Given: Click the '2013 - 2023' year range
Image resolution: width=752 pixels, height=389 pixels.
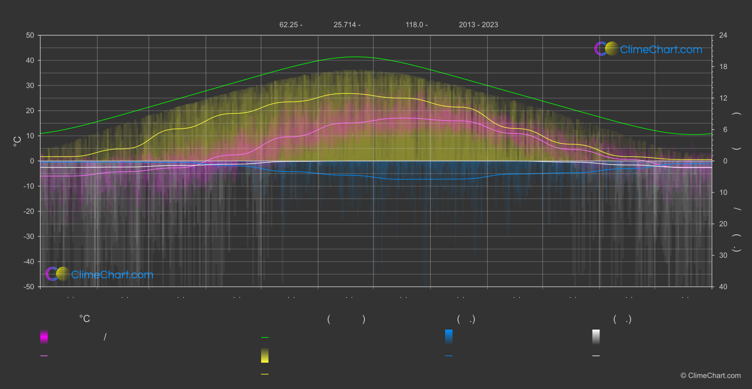Looking at the screenshot, I should (x=478, y=25).
